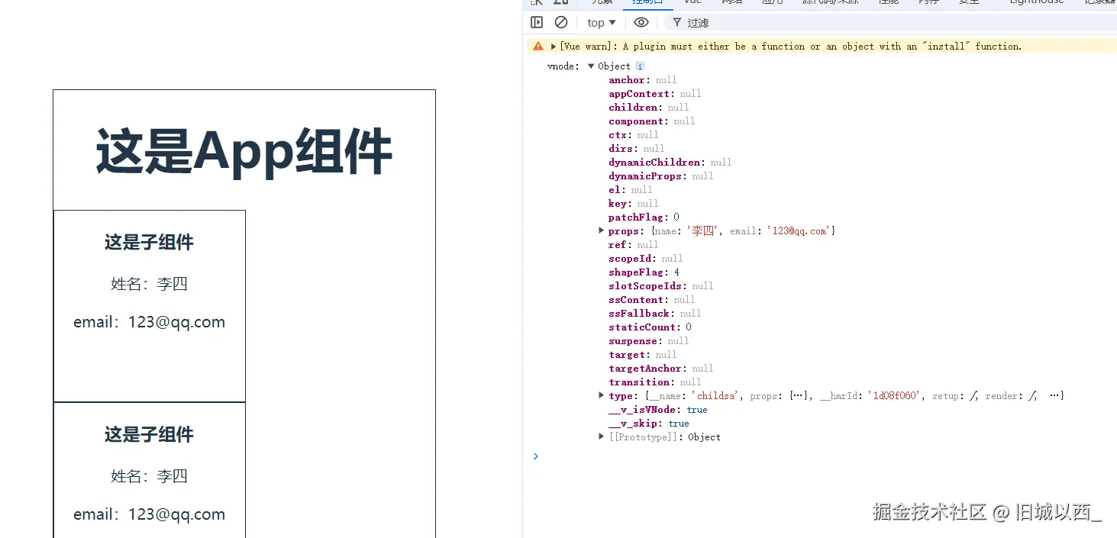Select the __v_isVNode: true row
The height and width of the screenshot is (538, 1117).
658,410
